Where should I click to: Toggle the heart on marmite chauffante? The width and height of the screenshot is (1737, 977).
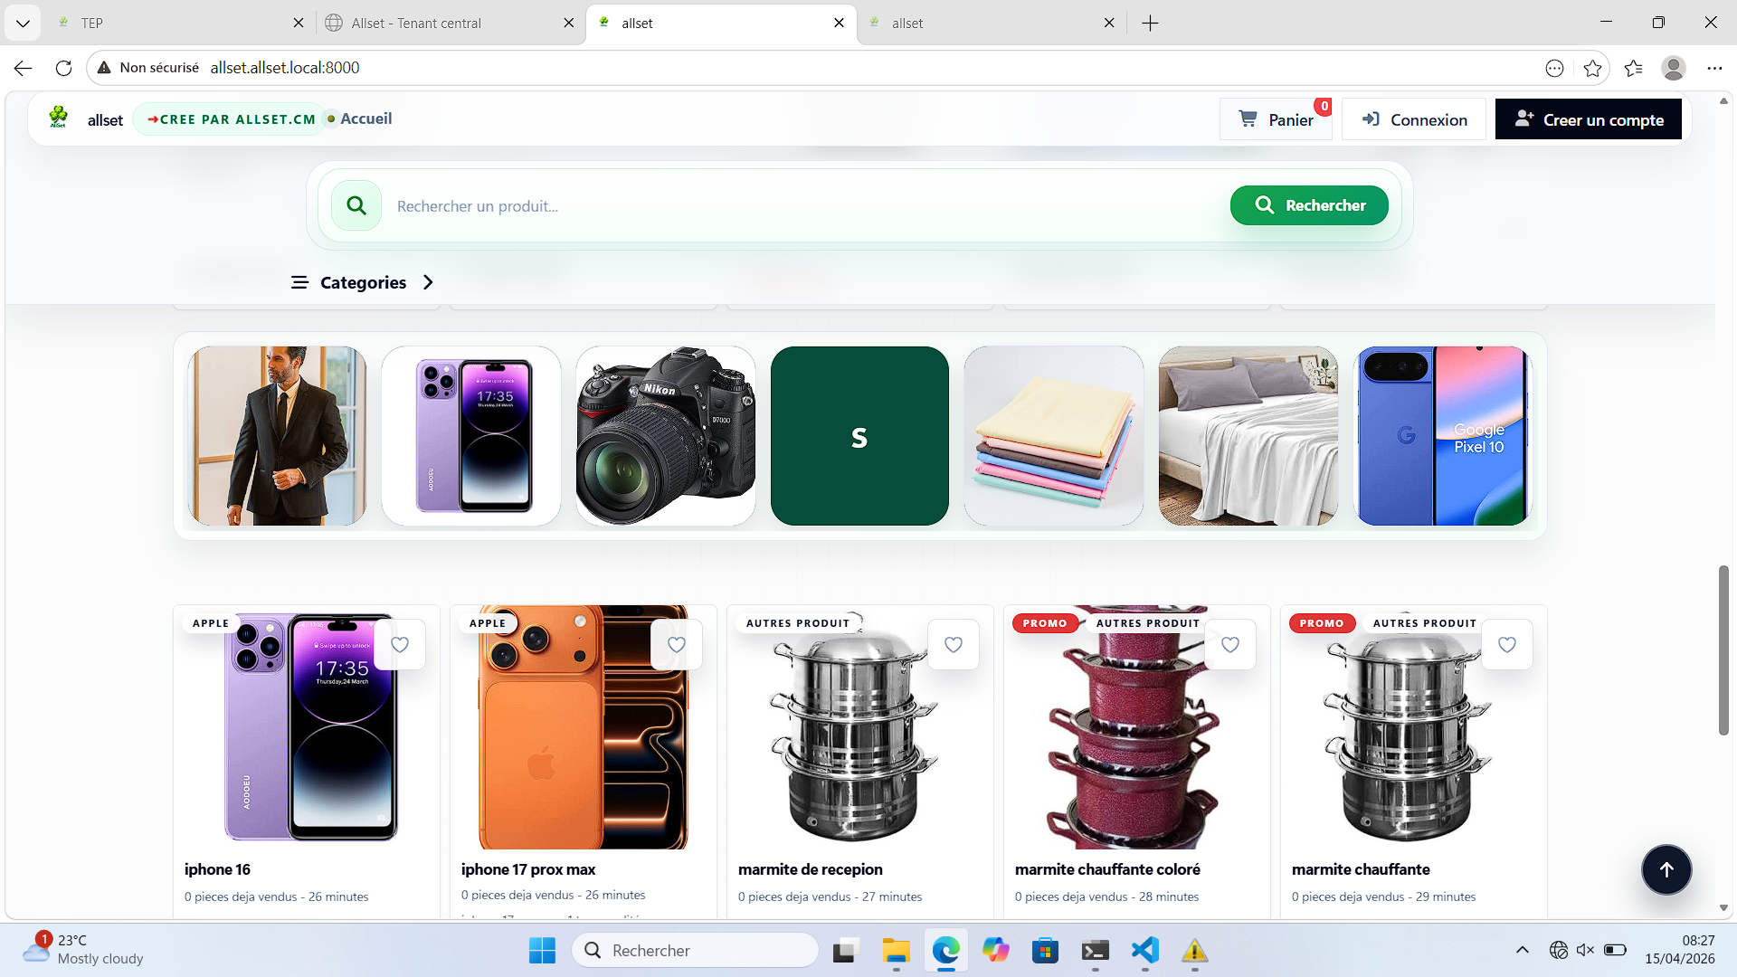[x=1507, y=645]
